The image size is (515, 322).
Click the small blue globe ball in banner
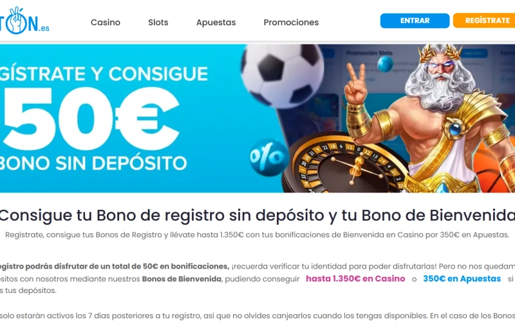pos(385,64)
